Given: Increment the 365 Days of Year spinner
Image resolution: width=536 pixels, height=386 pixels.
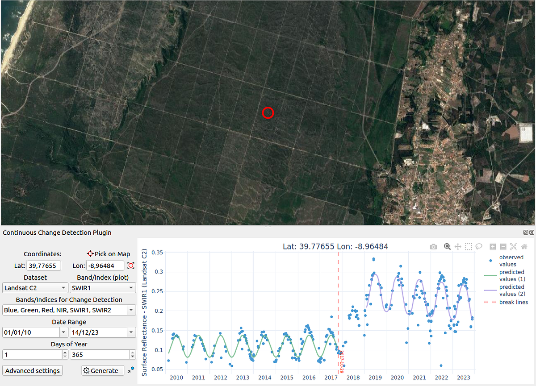Looking at the screenshot, I should (133, 352).
